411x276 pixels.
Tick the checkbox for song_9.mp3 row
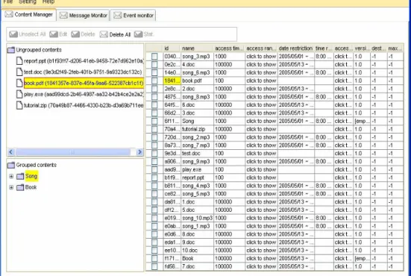coord(154,161)
